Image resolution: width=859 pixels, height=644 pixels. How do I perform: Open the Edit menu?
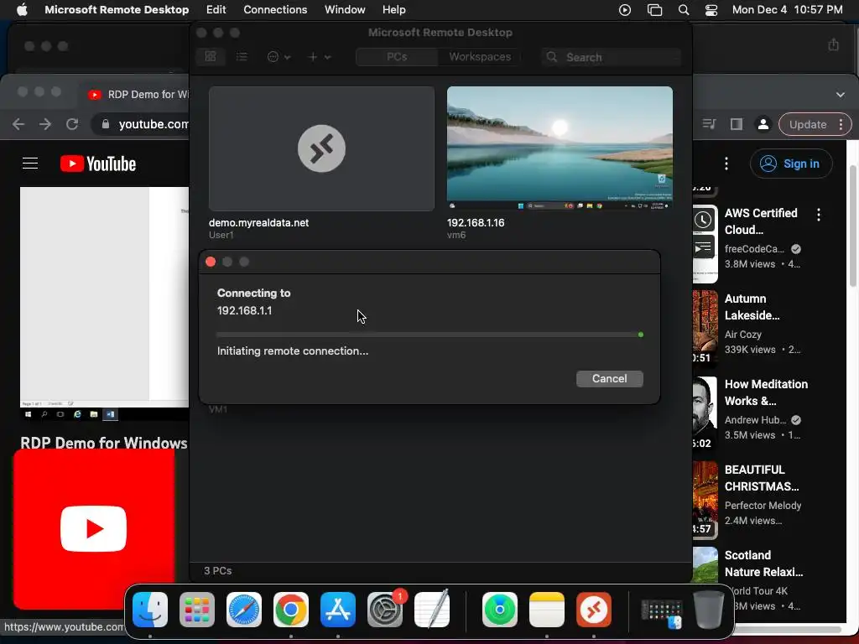[216, 10]
